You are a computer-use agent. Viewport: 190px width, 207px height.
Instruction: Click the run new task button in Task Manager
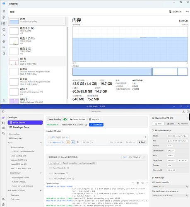pyautogui.click(x=175, y=12)
